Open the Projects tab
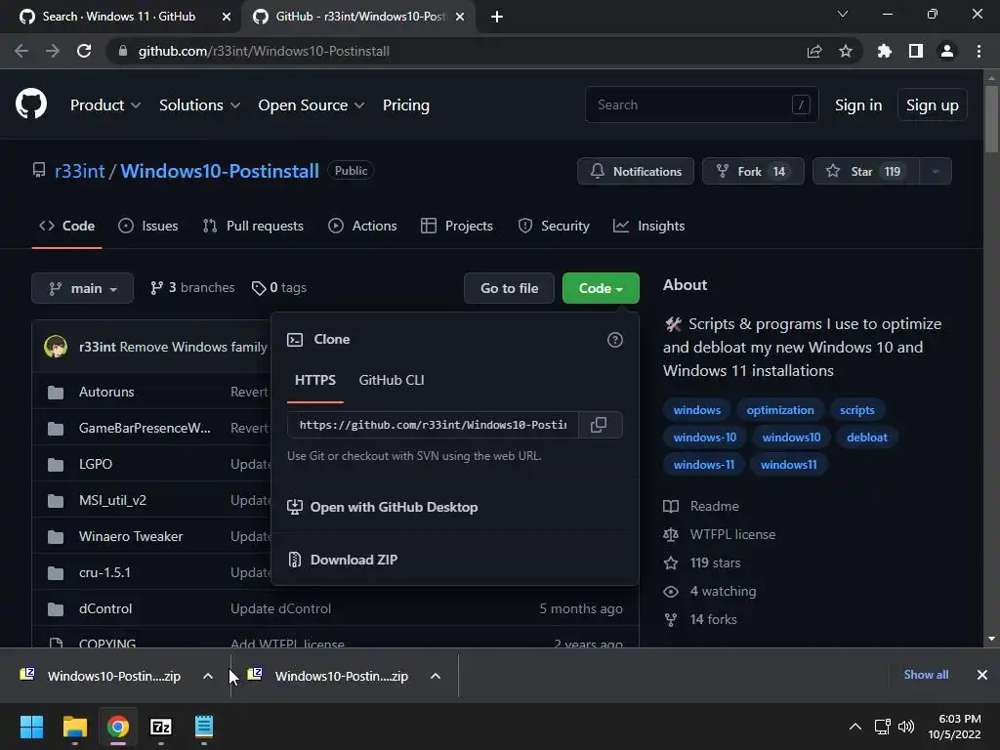This screenshot has height=750, width=1000. pyautogui.click(x=457, y=226)
